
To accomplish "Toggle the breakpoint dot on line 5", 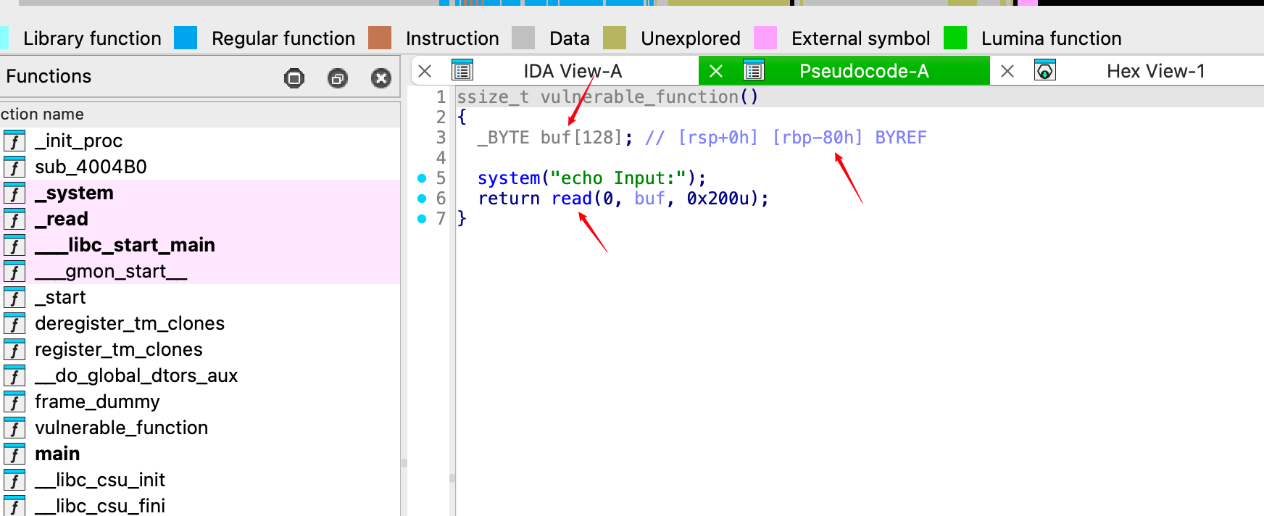I will 422,178.
